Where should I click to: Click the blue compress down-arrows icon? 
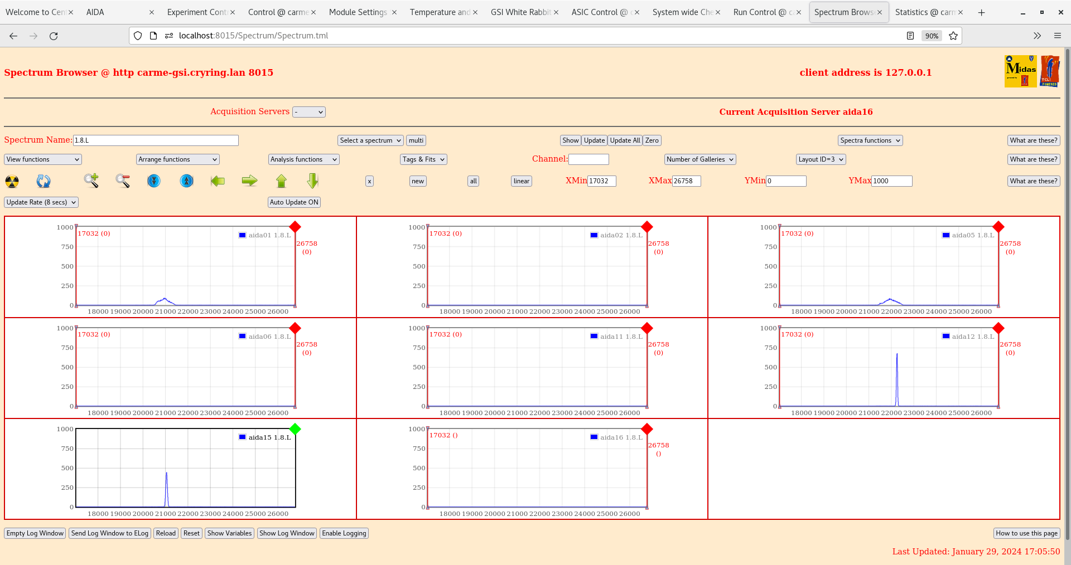[x=154, y=181]
